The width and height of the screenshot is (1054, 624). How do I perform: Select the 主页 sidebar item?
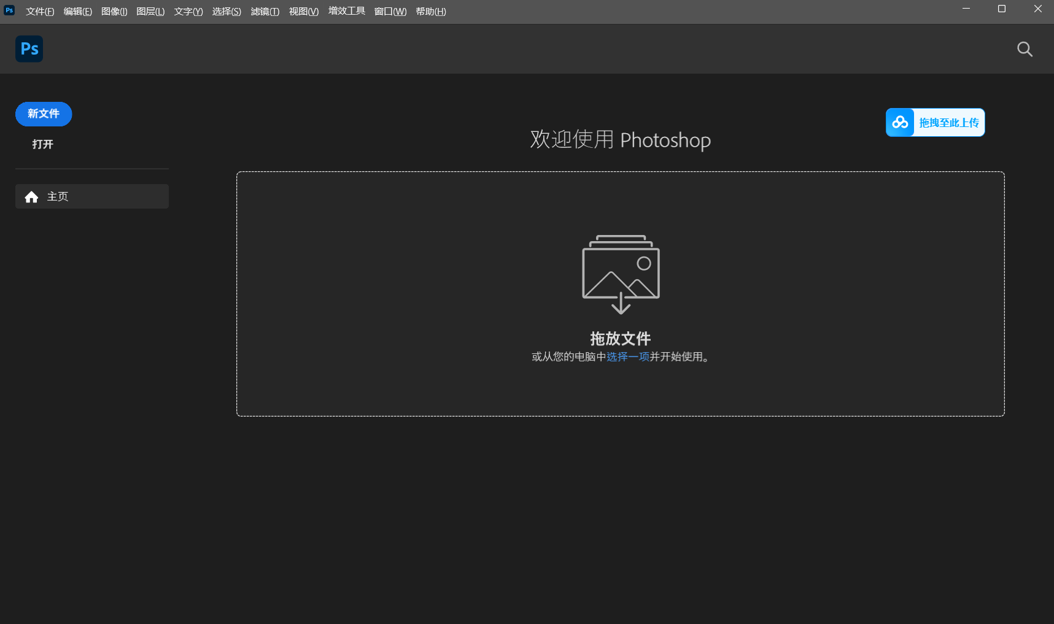coord(92,196)
